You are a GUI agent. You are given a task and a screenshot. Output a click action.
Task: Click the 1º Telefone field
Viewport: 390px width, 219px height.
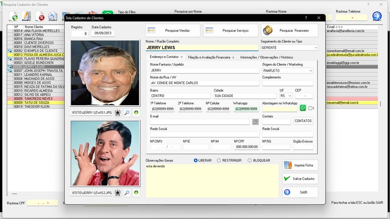click(x=163, y=109)
